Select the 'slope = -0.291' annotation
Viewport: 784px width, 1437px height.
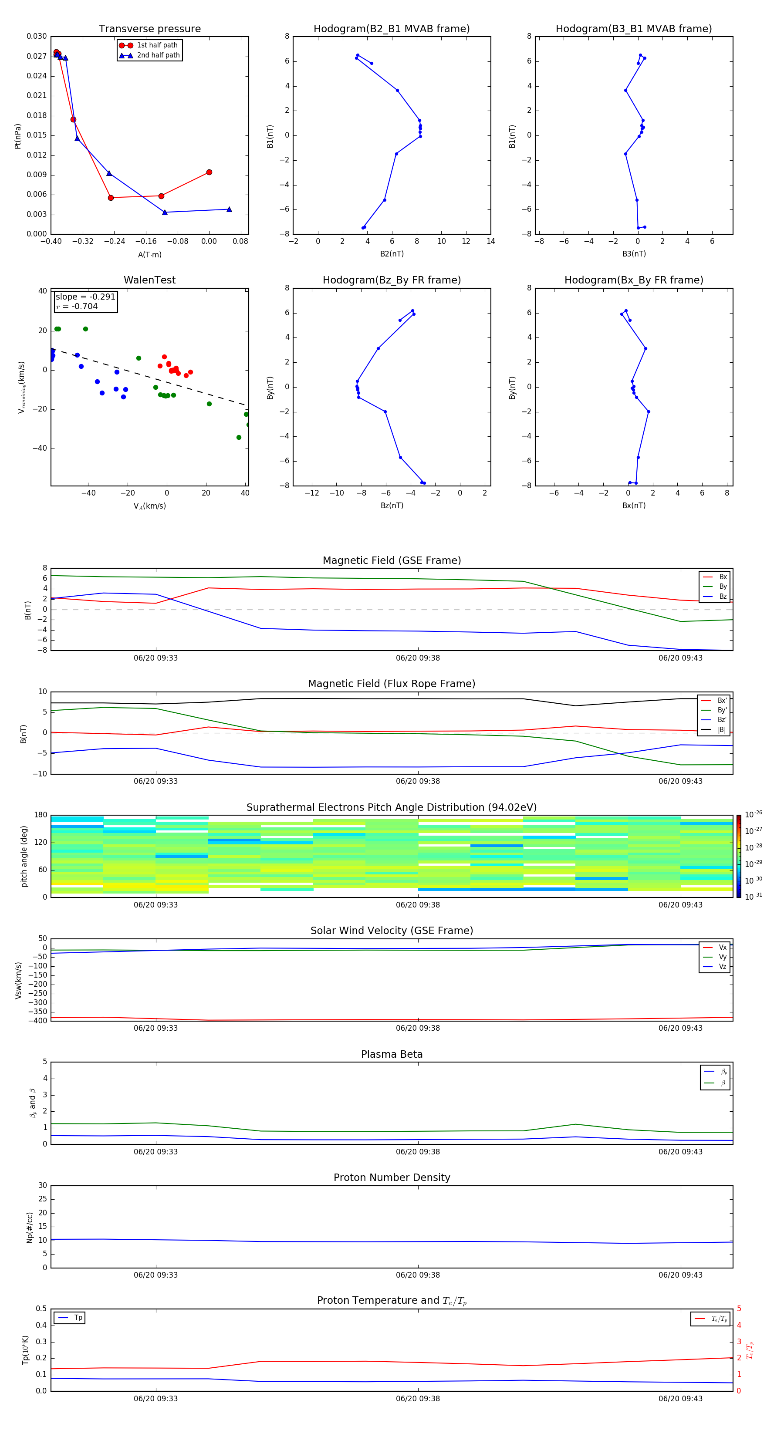click(85, 297)
